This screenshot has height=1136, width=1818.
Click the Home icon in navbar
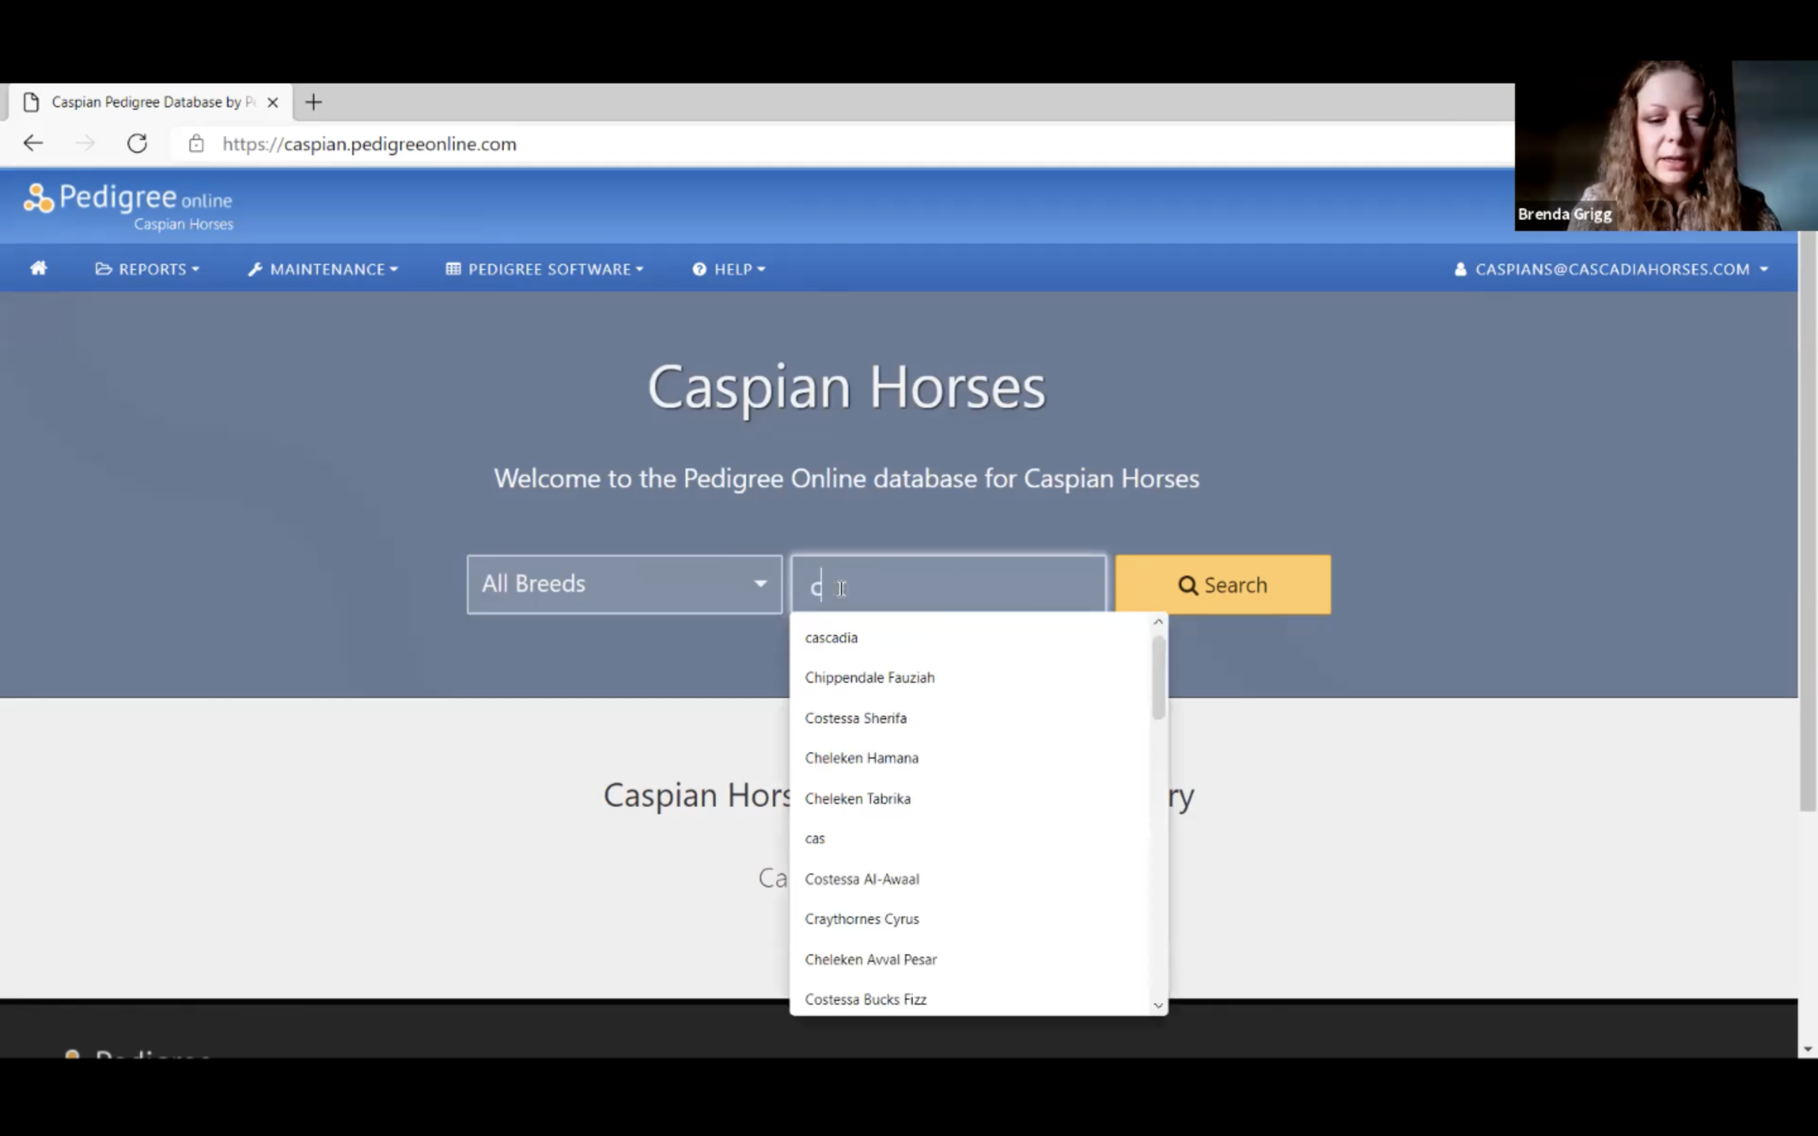(x=39, y=269)
